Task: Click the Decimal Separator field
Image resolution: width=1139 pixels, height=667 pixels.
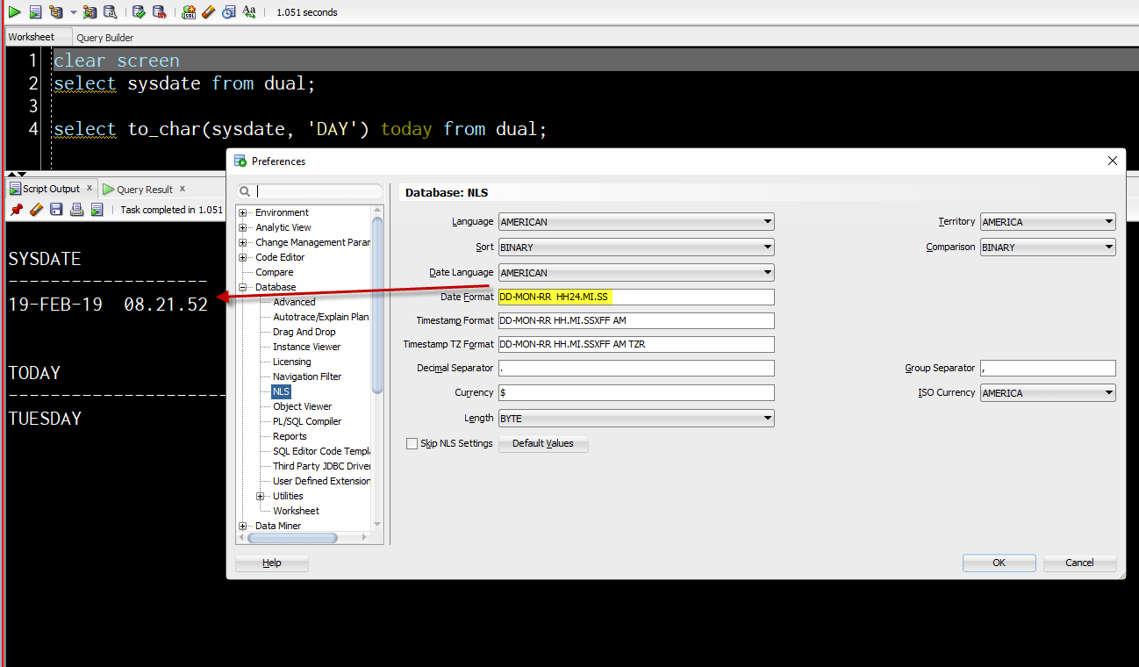Action: click(636, 368)
